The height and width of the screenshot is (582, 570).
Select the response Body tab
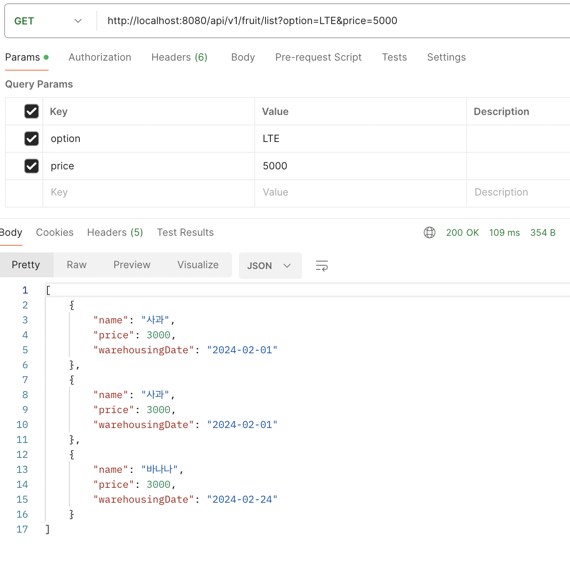[11, 232]
